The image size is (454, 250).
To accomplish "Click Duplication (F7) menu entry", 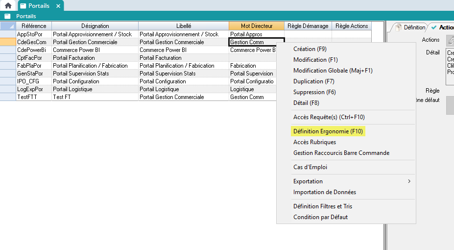I will pos(313,81).
